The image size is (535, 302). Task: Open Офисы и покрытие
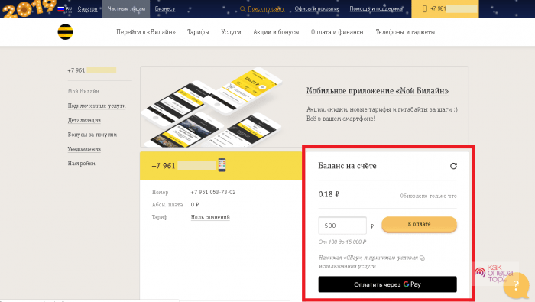pyautogui.click(x=317, y=9)
